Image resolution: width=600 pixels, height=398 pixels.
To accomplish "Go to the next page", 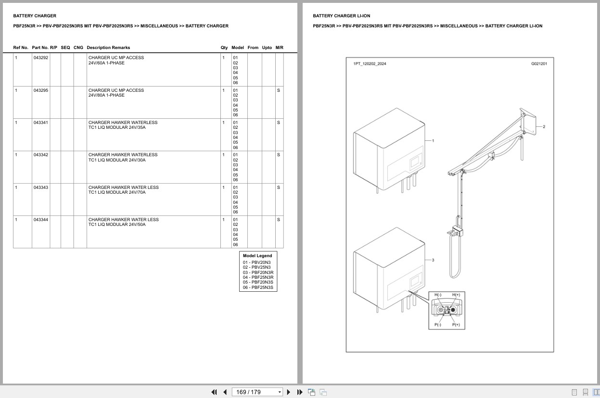I will pos(289,392).
